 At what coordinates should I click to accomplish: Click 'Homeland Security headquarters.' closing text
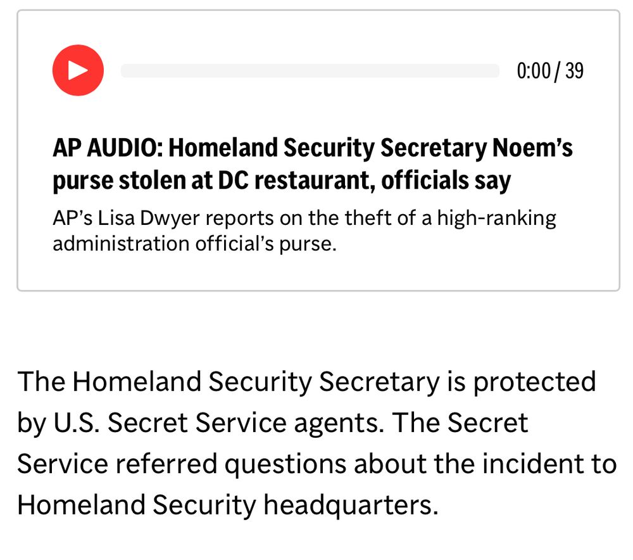[227, 505]
